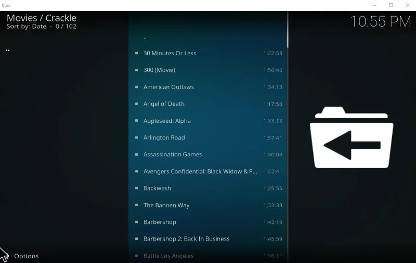Click the bullet icon beside Backwash

(136, 188)
